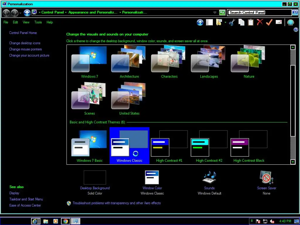This screenshot has width=300, height=225.
Task: Open the View menu
Action: [26, 22]
